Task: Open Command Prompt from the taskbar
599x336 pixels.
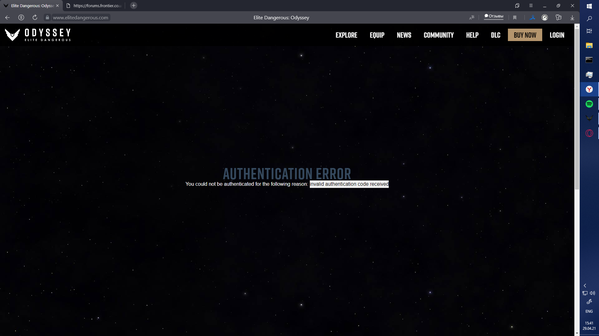Action: [x=589, y=60]
